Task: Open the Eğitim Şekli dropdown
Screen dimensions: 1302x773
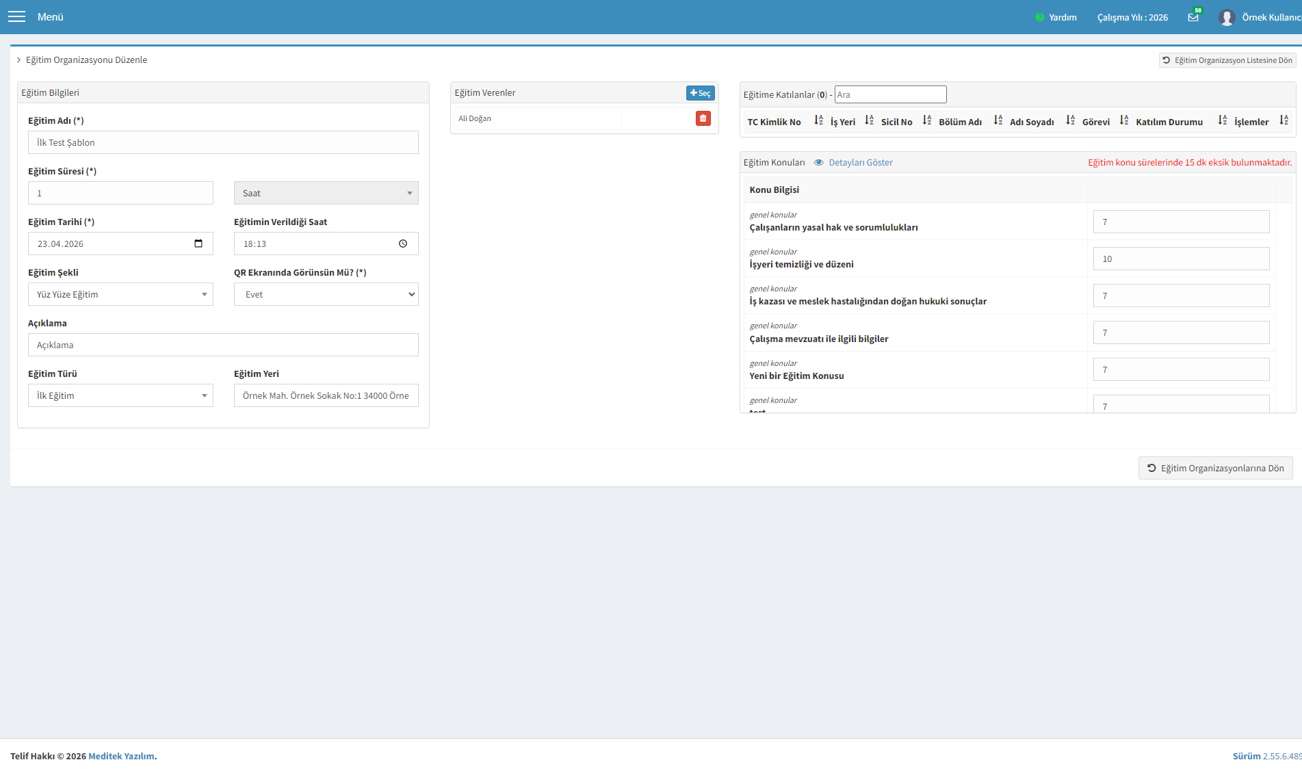Action: coord(120,294)
